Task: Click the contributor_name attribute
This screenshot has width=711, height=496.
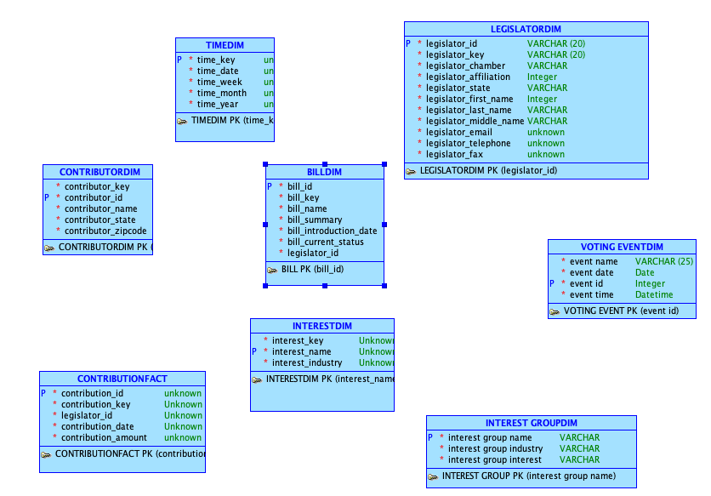Action: click(x=100, y=208)
